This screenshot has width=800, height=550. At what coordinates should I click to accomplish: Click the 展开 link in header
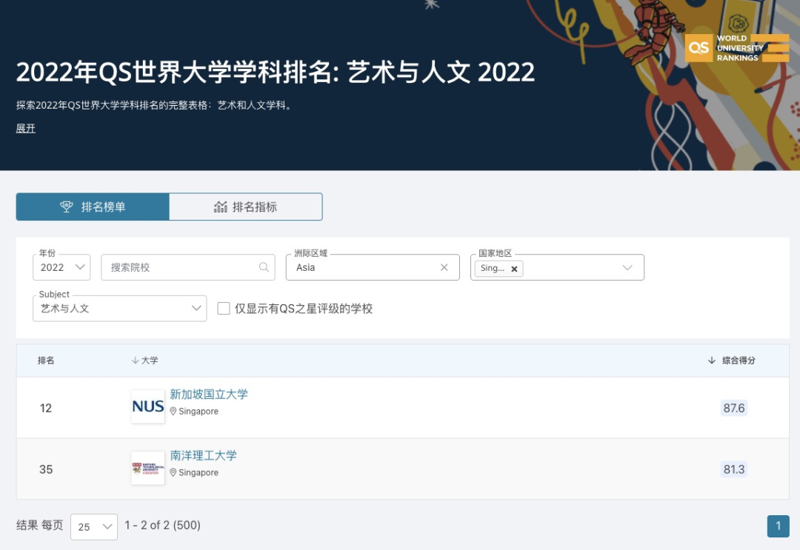25,129
